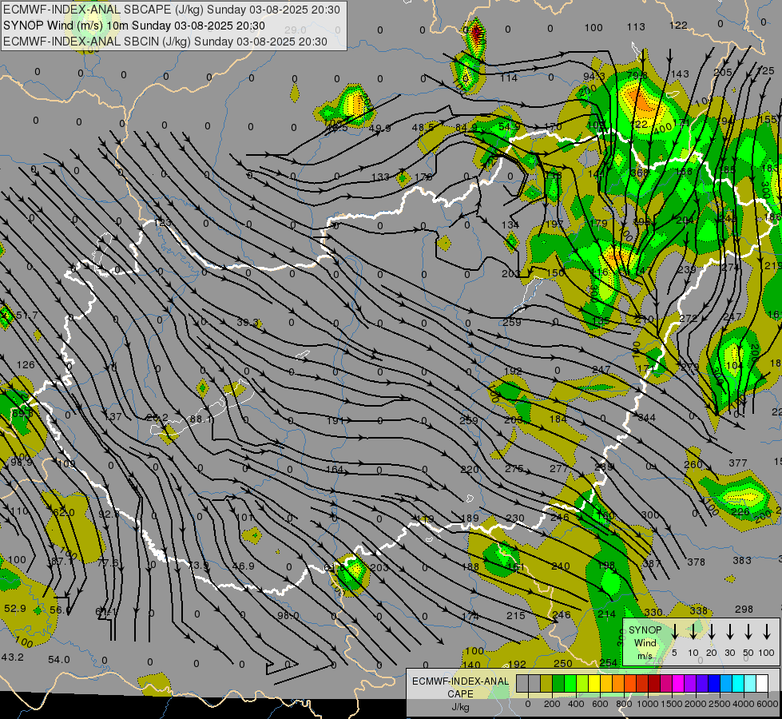Pick the yellow swatch in CAPE legend

(x=594, y=684)
